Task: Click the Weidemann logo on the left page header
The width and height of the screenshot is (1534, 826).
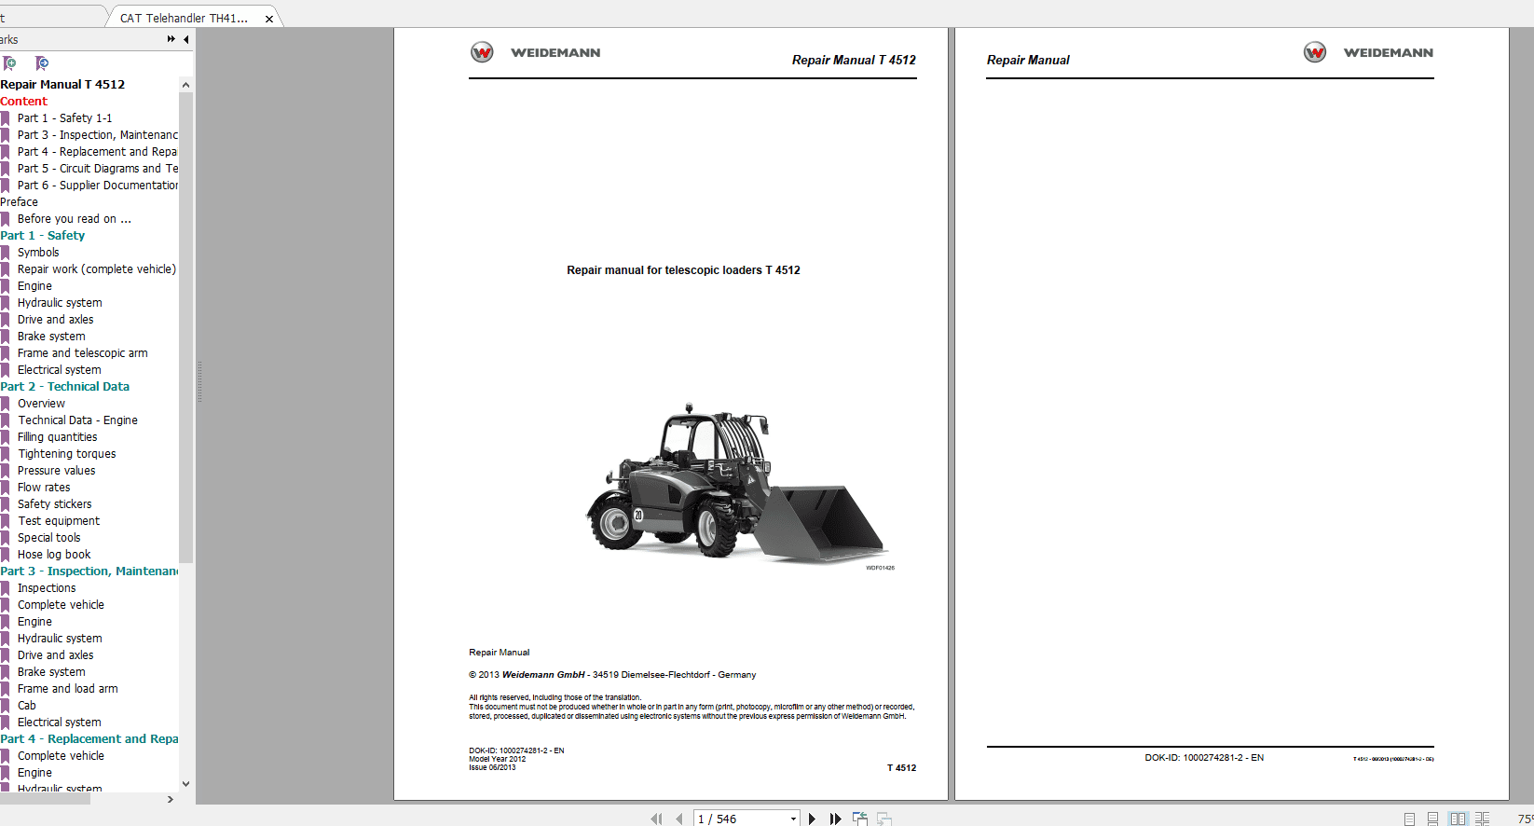Action: pos(536,52)
